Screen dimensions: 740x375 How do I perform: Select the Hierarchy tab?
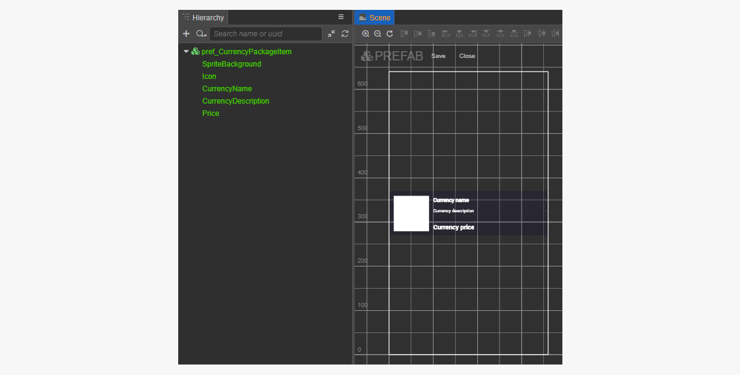(x=203, y=18)
